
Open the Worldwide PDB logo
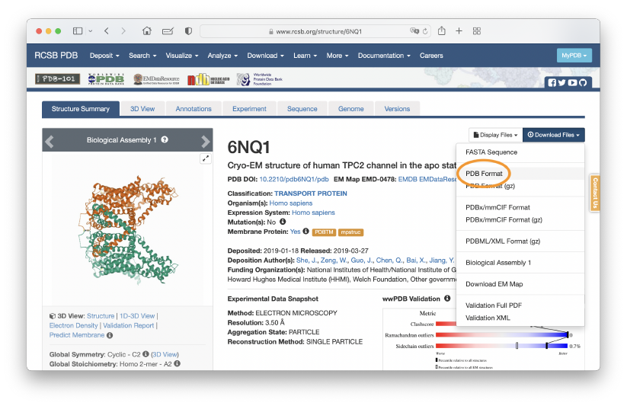pos(106,78)
